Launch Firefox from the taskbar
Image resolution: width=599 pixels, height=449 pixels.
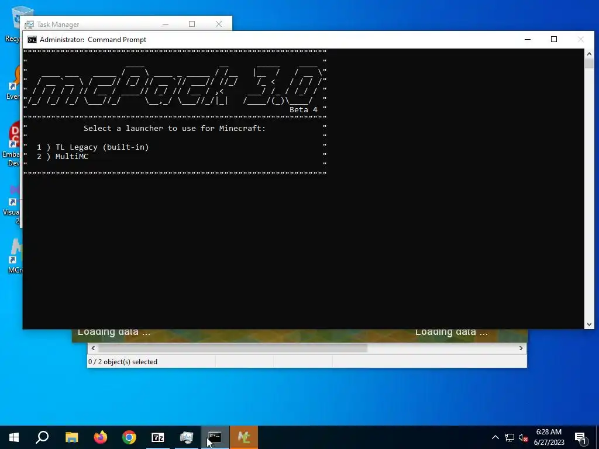(x=101, y=437)
